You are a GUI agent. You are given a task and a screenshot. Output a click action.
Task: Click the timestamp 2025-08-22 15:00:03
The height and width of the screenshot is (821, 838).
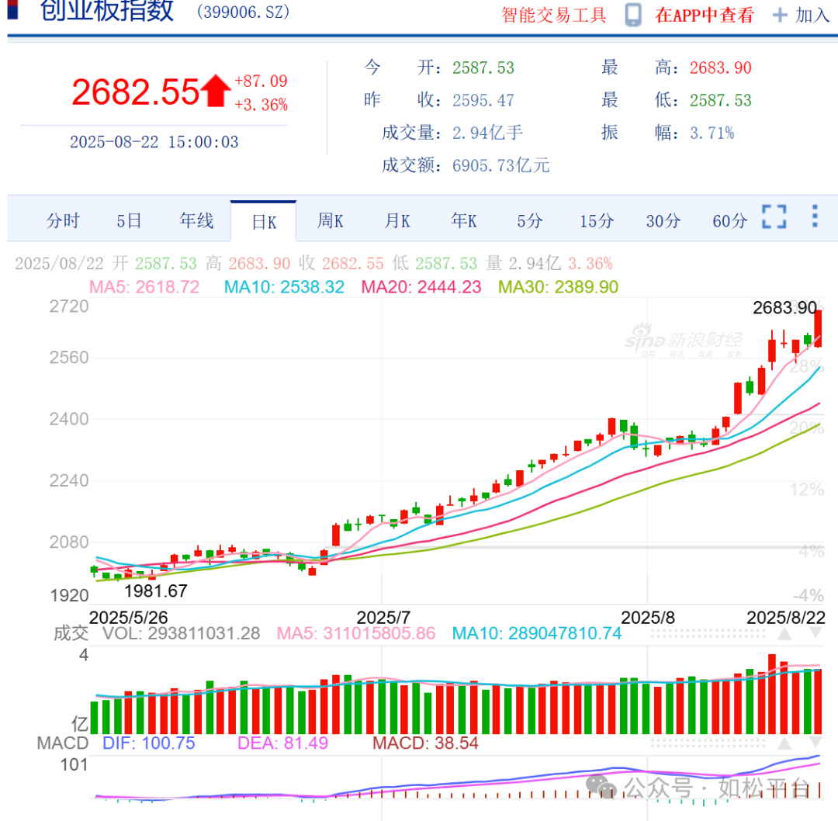pos(154,142)
